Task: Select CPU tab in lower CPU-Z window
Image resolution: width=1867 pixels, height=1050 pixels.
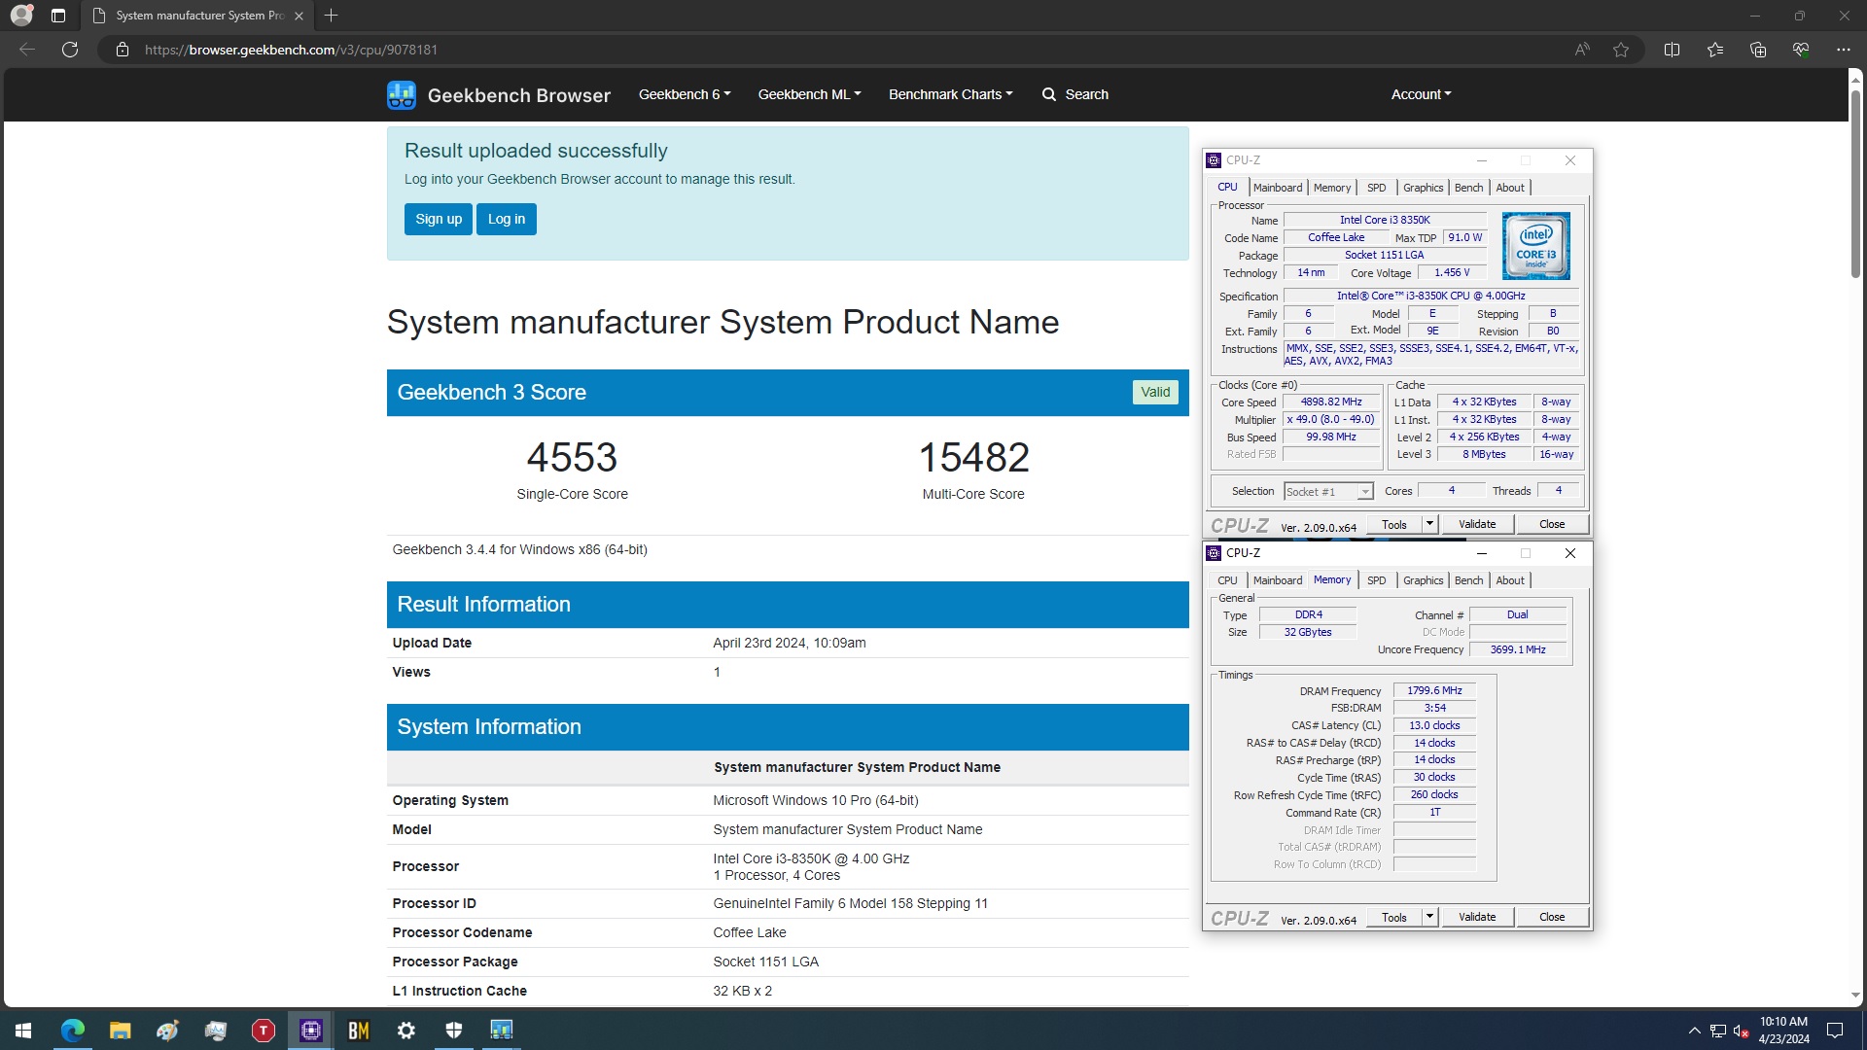Action: tap(1227, 580)
